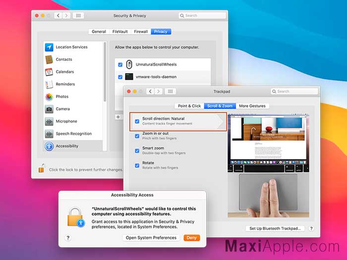Go forward in Security & Privacy window
The height and width of the screenshot is (260, 347).
[x=66, y=15]
